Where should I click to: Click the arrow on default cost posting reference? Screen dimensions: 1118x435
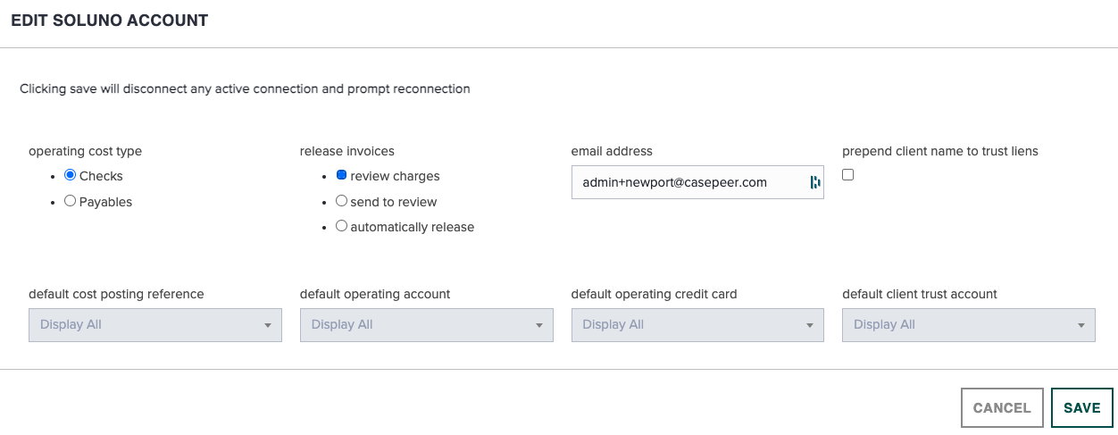coord(268,326)
